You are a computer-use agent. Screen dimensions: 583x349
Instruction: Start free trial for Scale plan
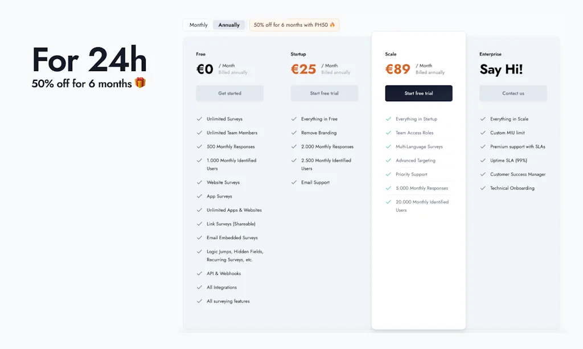418,93
